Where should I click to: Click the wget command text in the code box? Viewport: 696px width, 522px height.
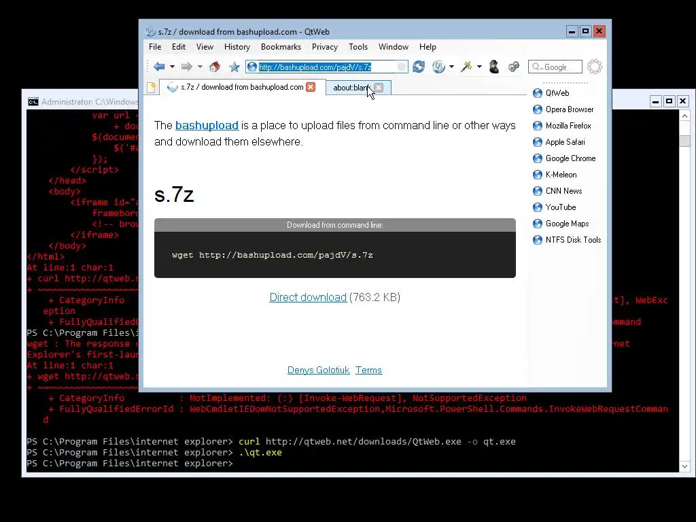click(x=272, y=255)
